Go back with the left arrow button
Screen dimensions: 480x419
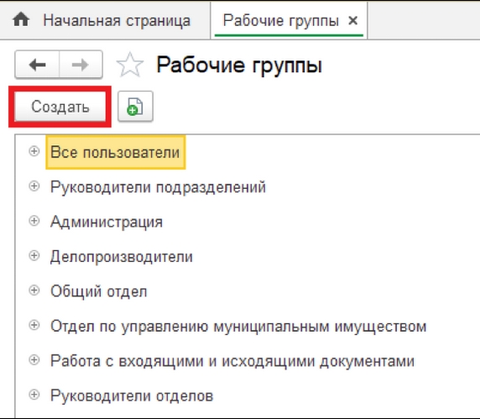coord(37,65)
